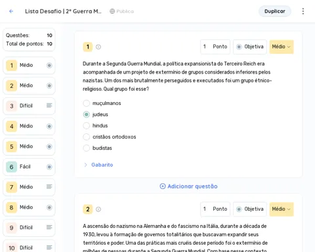Viewport: 315px width, 252px height.
Task: Jump to question 2 Médio in sidebar
Action: coord(29,85)
